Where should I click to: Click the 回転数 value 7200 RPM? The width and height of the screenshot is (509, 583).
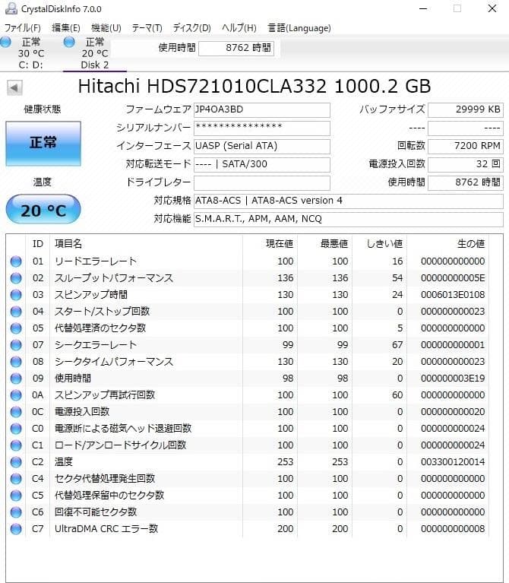[x=466, y=147]
